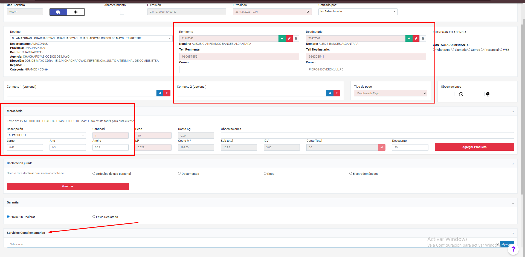Select the truck ground transport icon
525x257 pixels.
pyautogui.click(x=58, y=12)
